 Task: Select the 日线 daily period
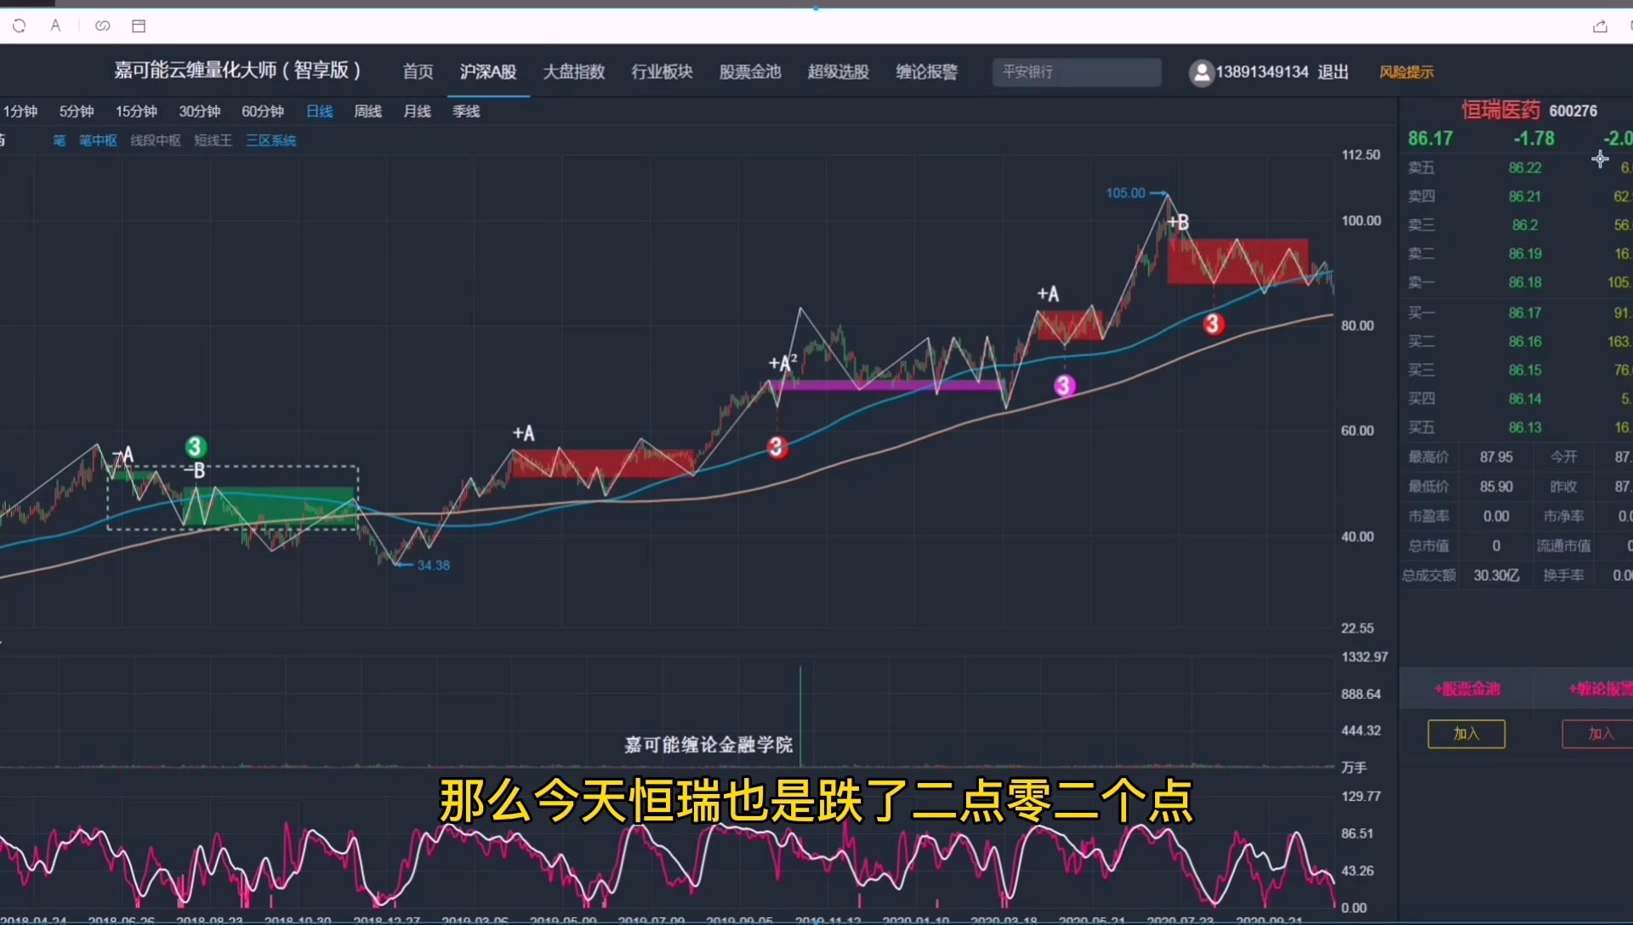pos(320,111)
